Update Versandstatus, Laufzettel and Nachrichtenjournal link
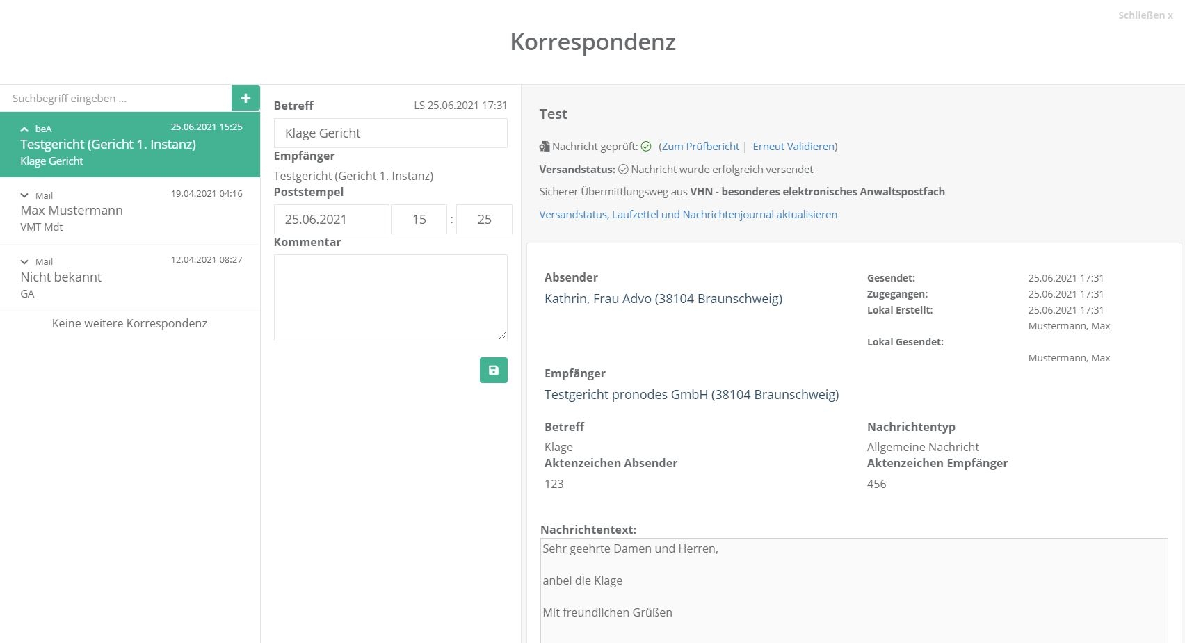 688,215
